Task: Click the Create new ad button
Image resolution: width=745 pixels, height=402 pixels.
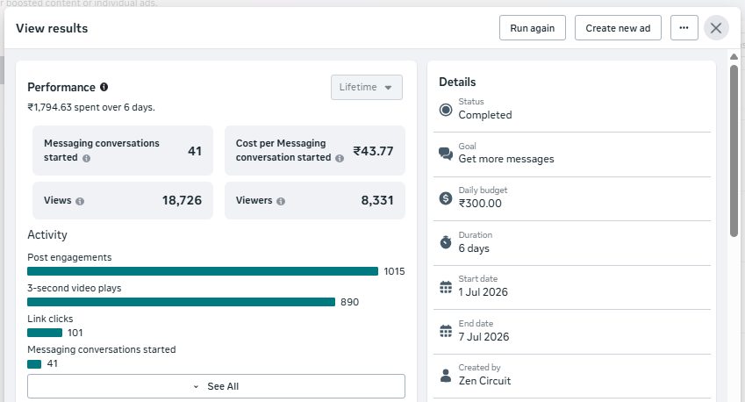Action: click(618, 27)
